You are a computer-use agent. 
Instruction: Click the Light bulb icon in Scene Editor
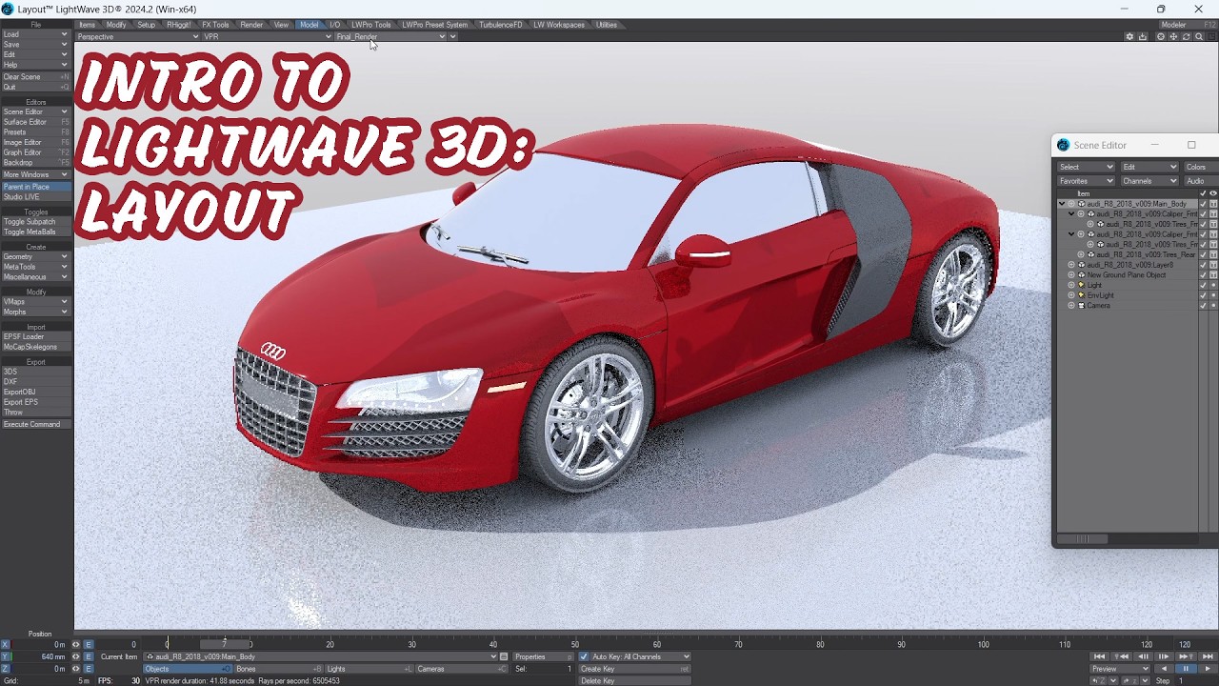1081,285
